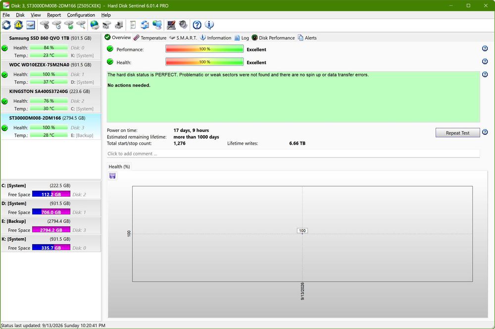This screenshot has height=329, width=495.
Task: Click the disk with magnifier toolbar icon
Action: click(x=81, y=25)
